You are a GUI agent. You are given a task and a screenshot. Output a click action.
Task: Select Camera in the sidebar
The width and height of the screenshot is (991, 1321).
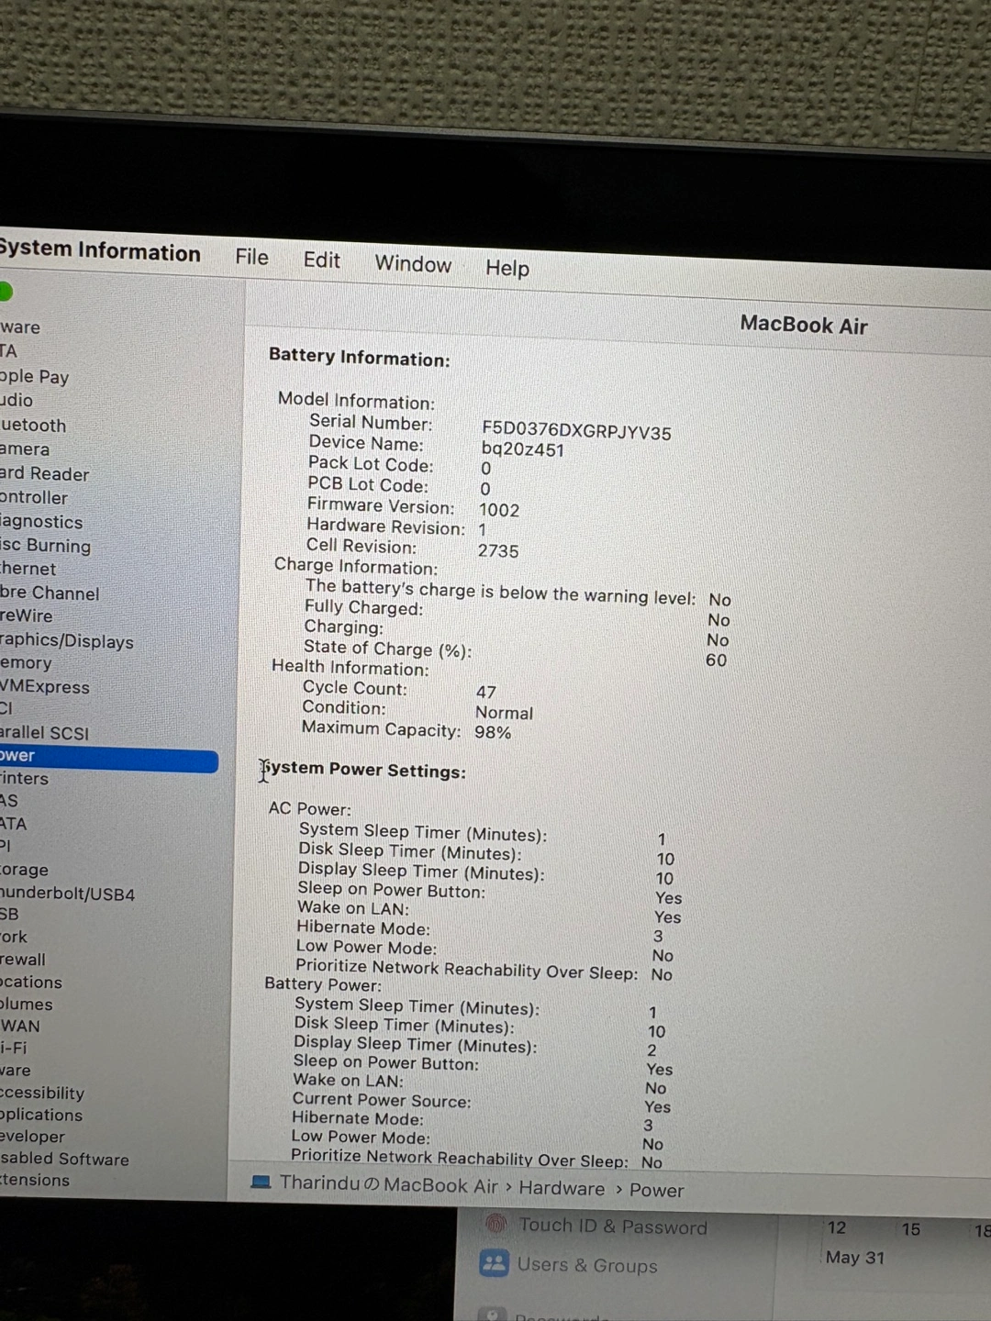pos(25,449)
